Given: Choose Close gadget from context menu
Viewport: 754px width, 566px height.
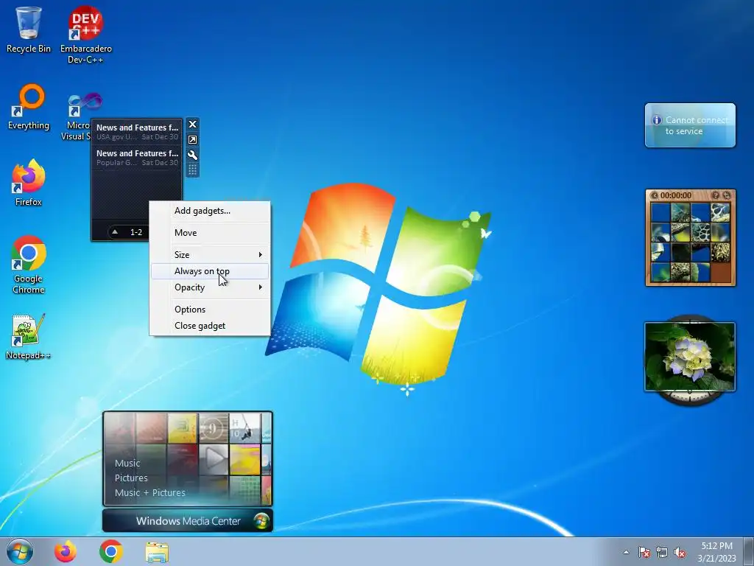Looking at the screenshot, I should tap(210, 326).
